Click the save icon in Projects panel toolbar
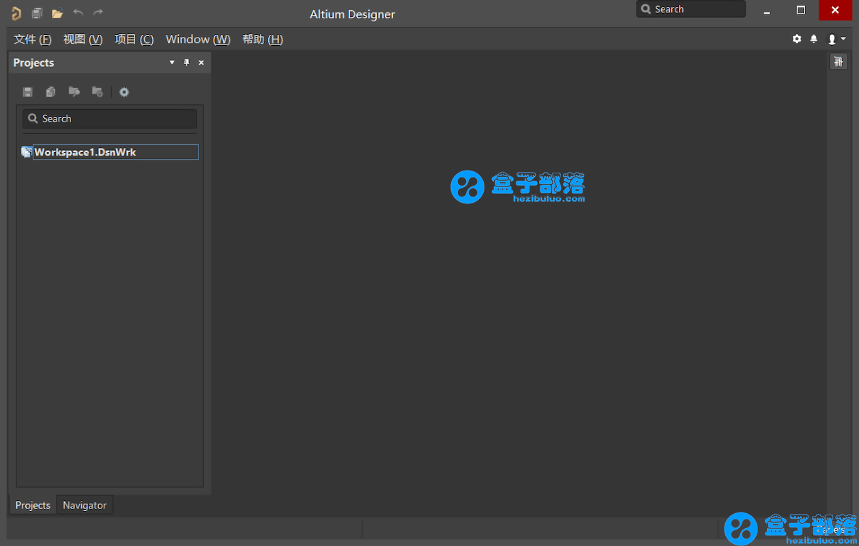 point(28,92)
